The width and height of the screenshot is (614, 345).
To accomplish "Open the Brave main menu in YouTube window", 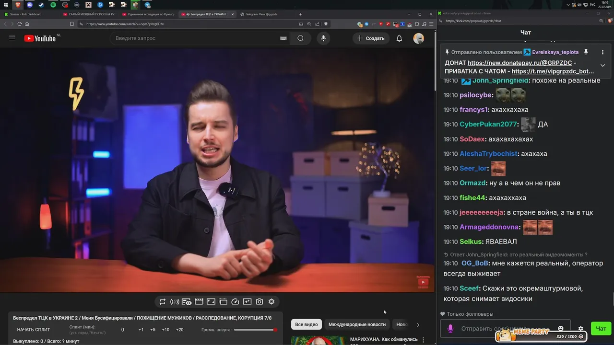I will 431,24.
